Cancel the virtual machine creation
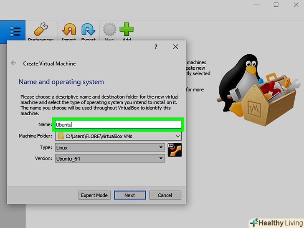Screen dimensions: 304x228 (x=165, y=195)
